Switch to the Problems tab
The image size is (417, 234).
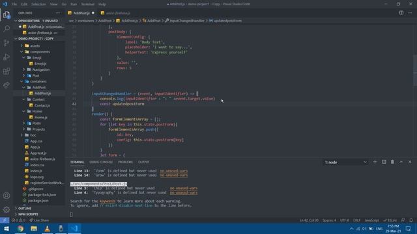click(x=125, y=162)
